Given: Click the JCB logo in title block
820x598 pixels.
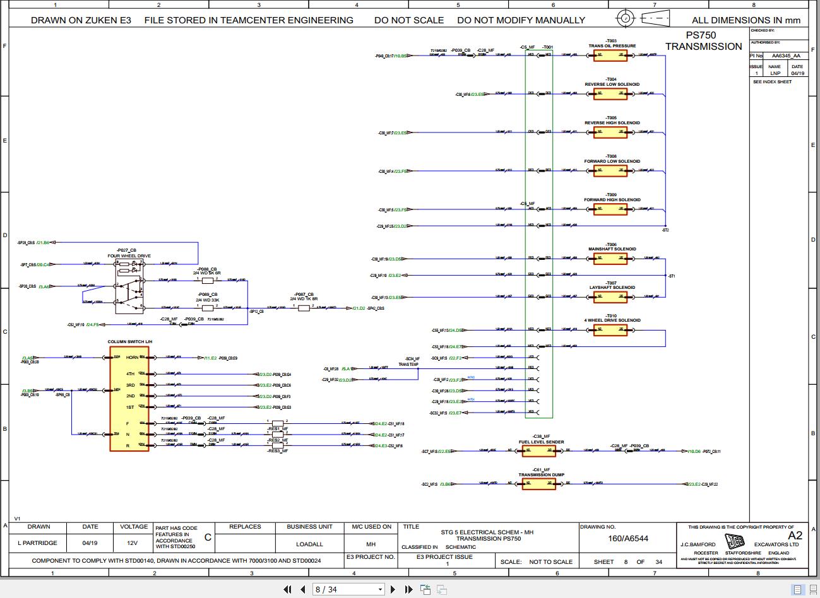Looking at the screenshot, I should (735, 542).
